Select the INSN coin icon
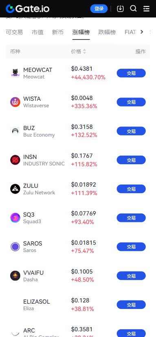Viewport: 156px width, 337px height. click(15, 160)
